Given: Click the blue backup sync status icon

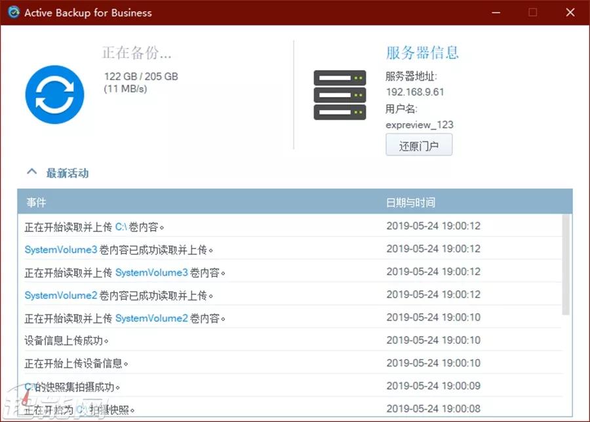Looking at the screenshot, I should 55,94.
